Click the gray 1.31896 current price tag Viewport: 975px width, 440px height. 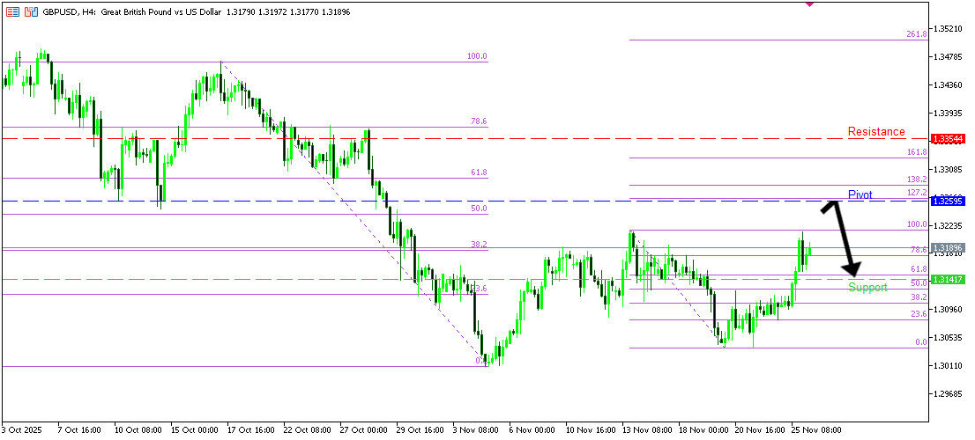(949, 248)
